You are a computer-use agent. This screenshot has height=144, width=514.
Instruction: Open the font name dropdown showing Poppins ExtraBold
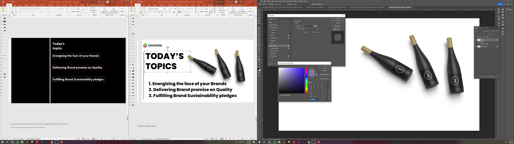pyautogui.click(x=156, y=9)
